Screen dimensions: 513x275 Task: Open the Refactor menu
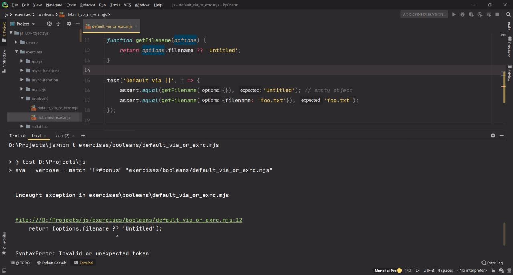(87, 5)
